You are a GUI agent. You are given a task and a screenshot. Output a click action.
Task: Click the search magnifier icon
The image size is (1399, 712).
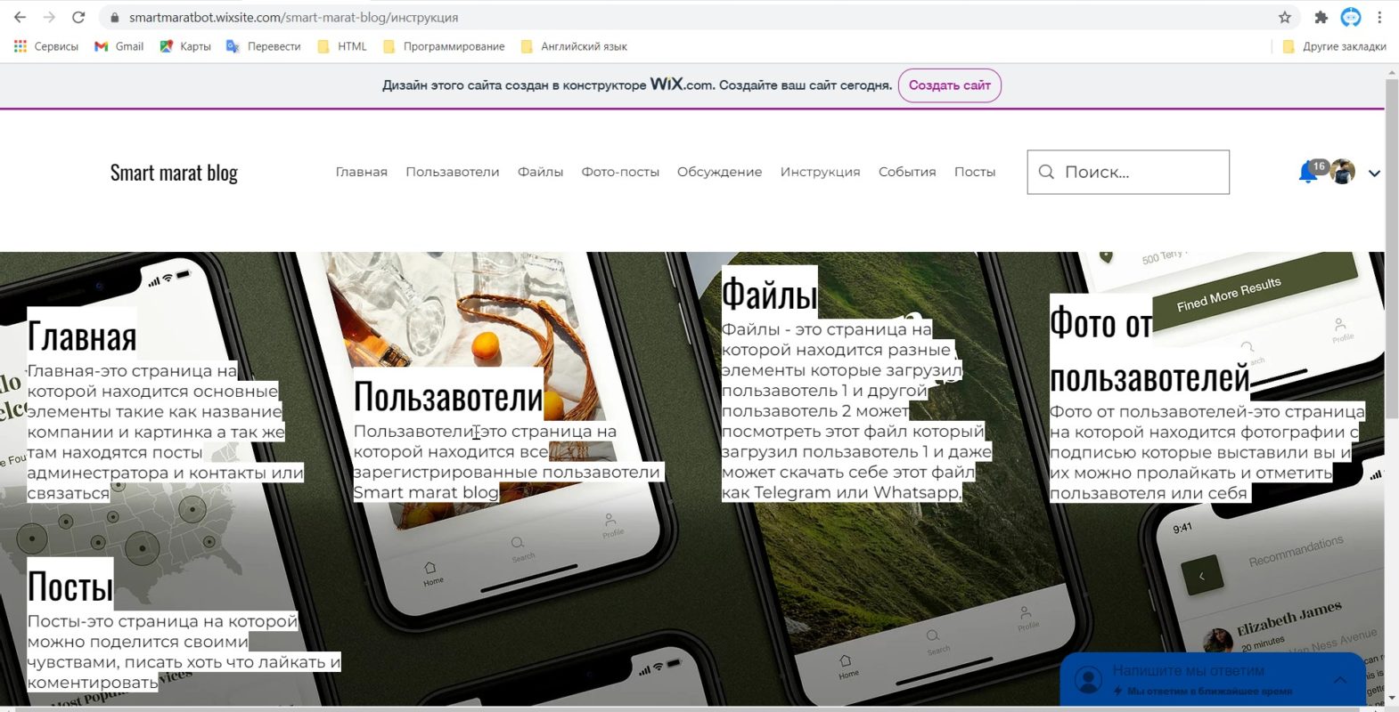1046,172
